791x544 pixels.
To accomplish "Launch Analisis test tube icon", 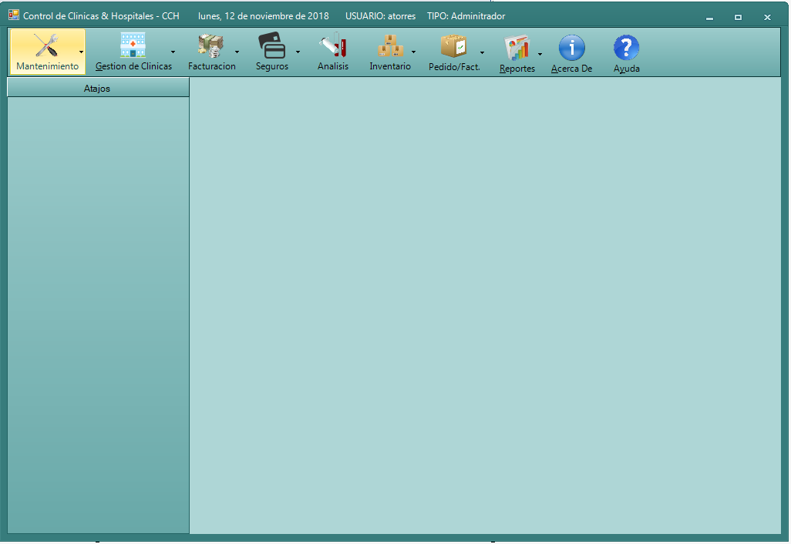I will (333, 45).
